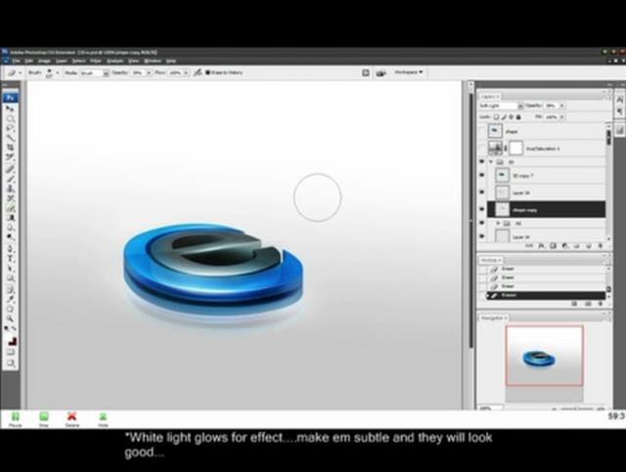Open foreground/background color swatch
The width and height of the screenshot is (626, 472).
pyautogui.click(x=13, y=340)
